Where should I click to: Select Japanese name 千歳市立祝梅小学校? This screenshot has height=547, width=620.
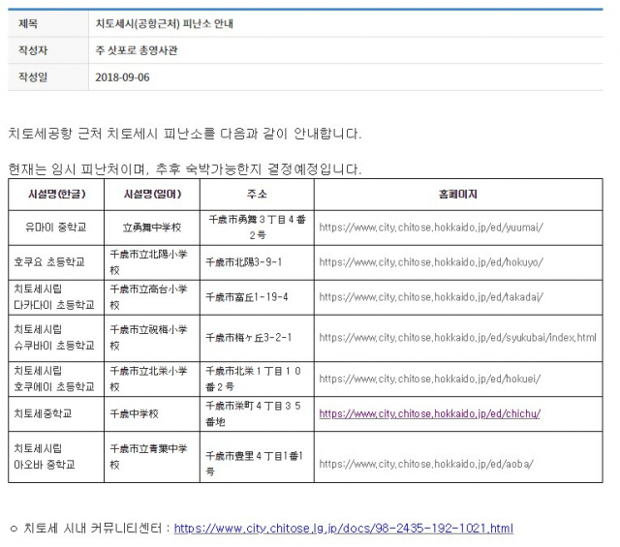coord(148,338)
